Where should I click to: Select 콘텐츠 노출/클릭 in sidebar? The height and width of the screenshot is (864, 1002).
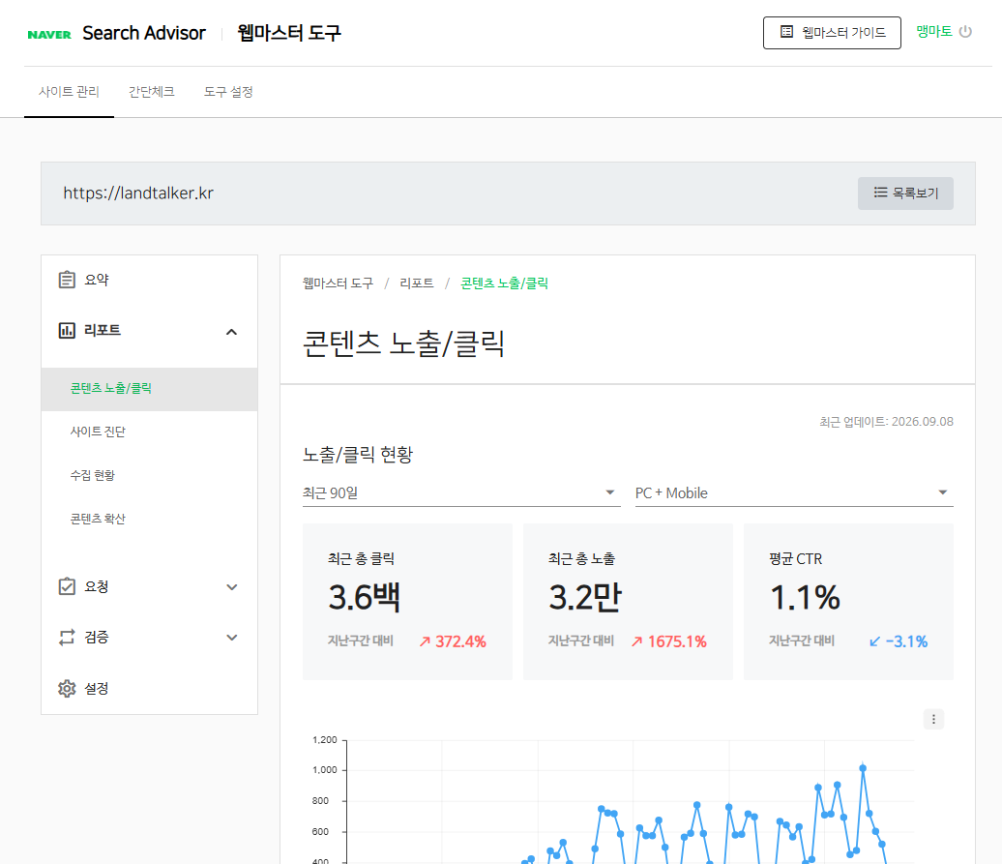(149, 389)
